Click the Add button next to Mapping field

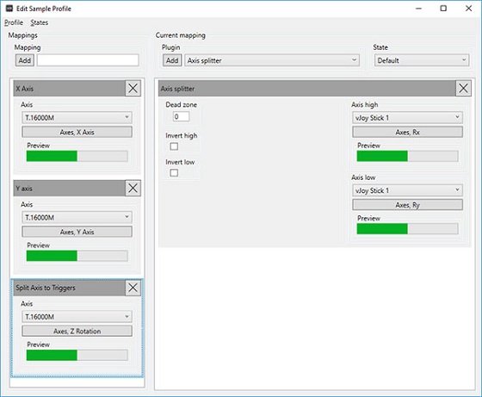pos(25,60)
